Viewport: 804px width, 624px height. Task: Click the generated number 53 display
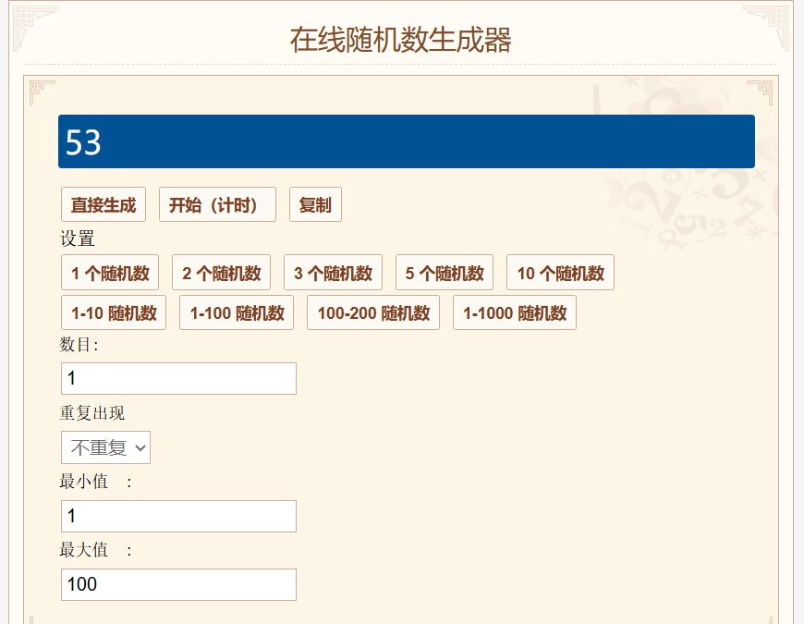(x=406, y=141)
